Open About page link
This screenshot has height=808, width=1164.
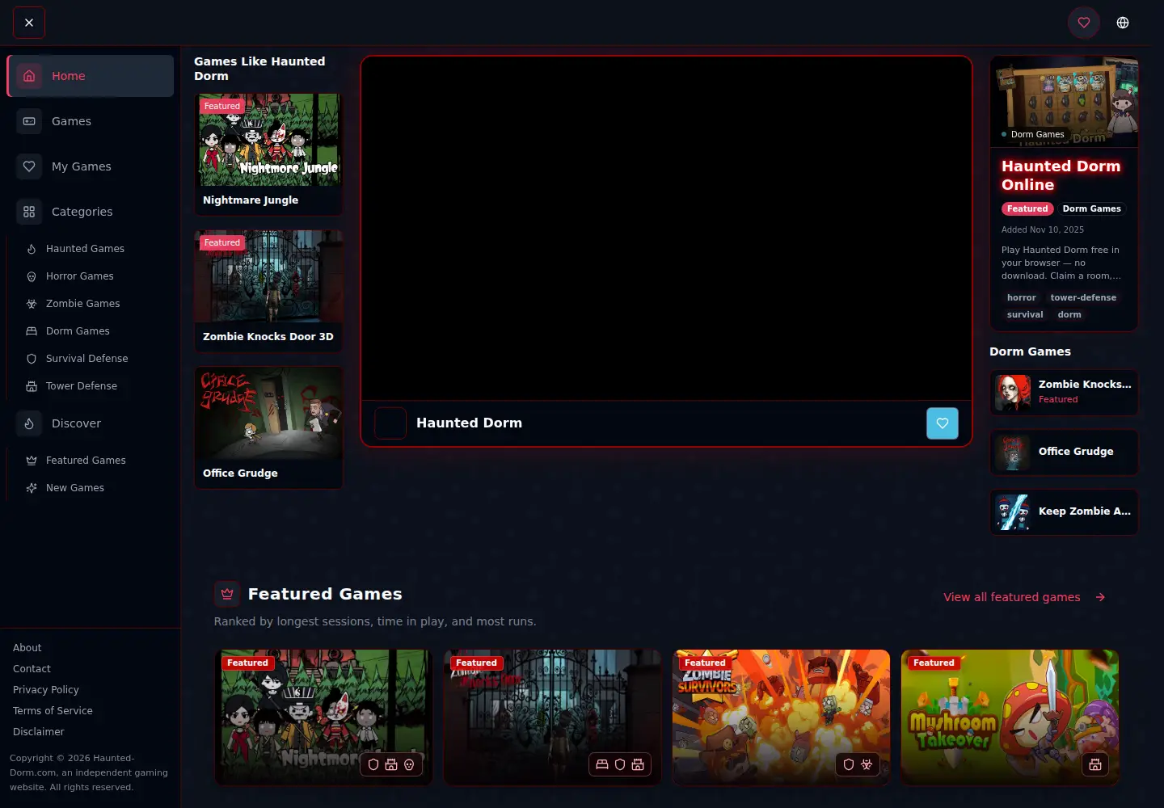coord(27,648)
